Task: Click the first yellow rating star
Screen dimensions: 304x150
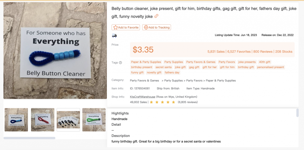Action: [151, 102]
